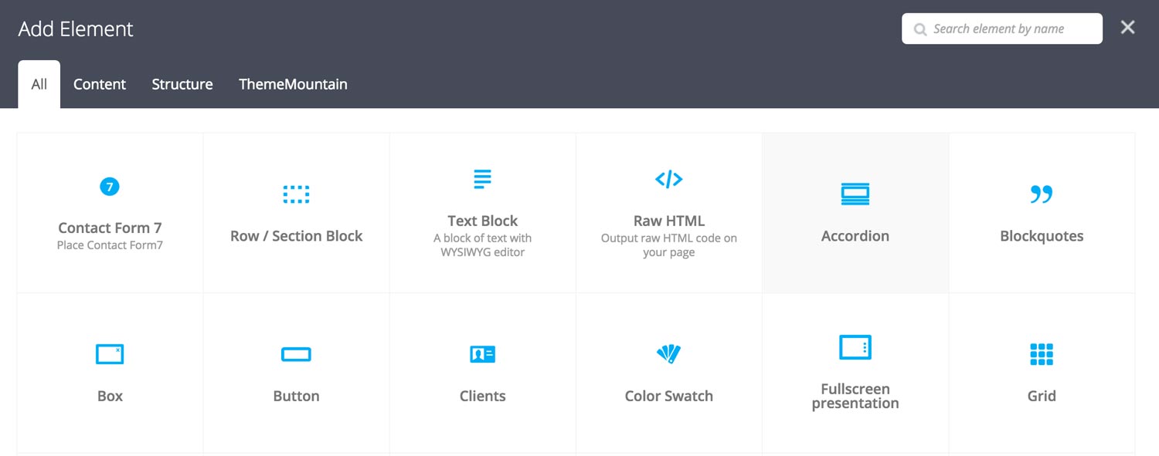Switch to the Structure tab

click(182, 84)
